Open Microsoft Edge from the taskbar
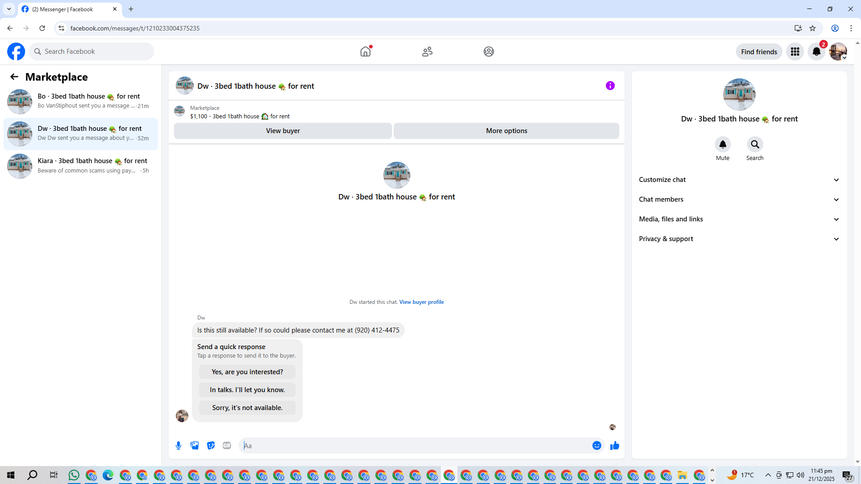The height and width of the screenshot is (484, 861). click(108, 475)
